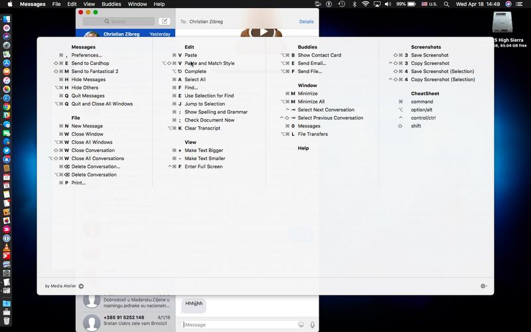Image resolution: width=531 pixels, height=332 pixels.
Task: Open the CheatSheet settings gear menu
Action: pos(484,286)
